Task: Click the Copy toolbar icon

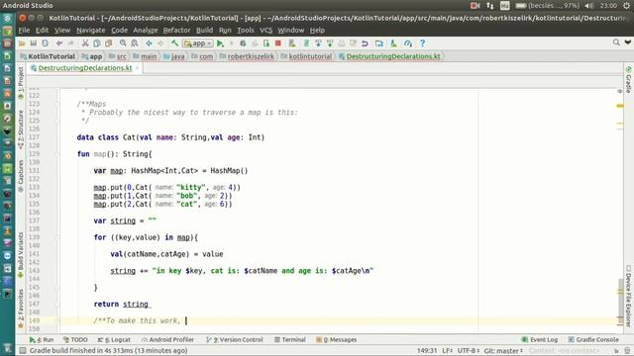Action: tap(97, 44)
